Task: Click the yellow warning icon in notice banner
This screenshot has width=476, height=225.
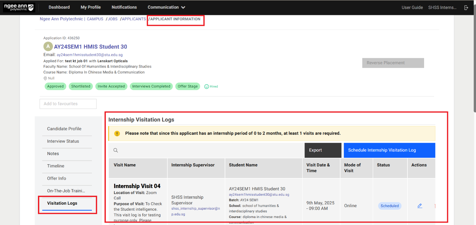Action: (117, 133)
